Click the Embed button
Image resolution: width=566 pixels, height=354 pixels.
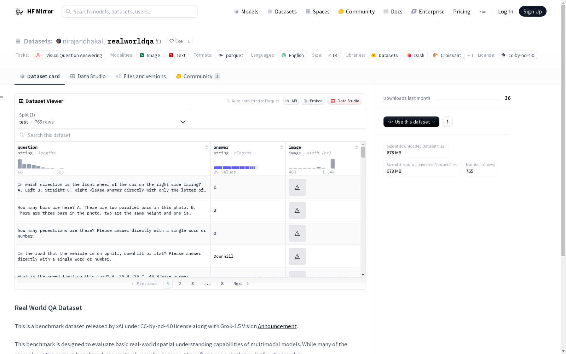313,101
